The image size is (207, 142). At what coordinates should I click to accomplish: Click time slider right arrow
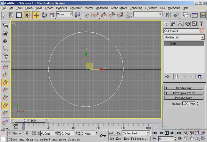pyautogui.click(x=47, y=120)
